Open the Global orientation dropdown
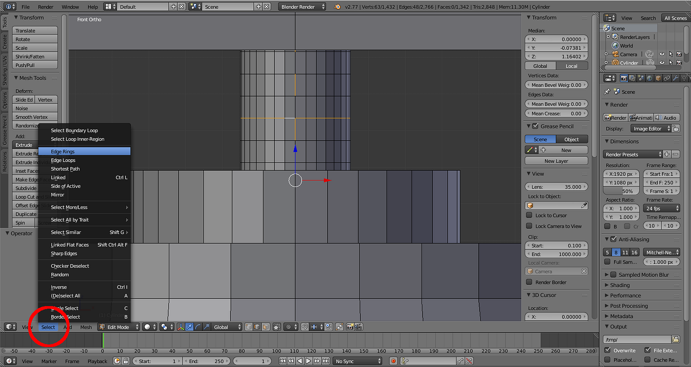Viewport: 691px width, 367px height. click(227, 327)
